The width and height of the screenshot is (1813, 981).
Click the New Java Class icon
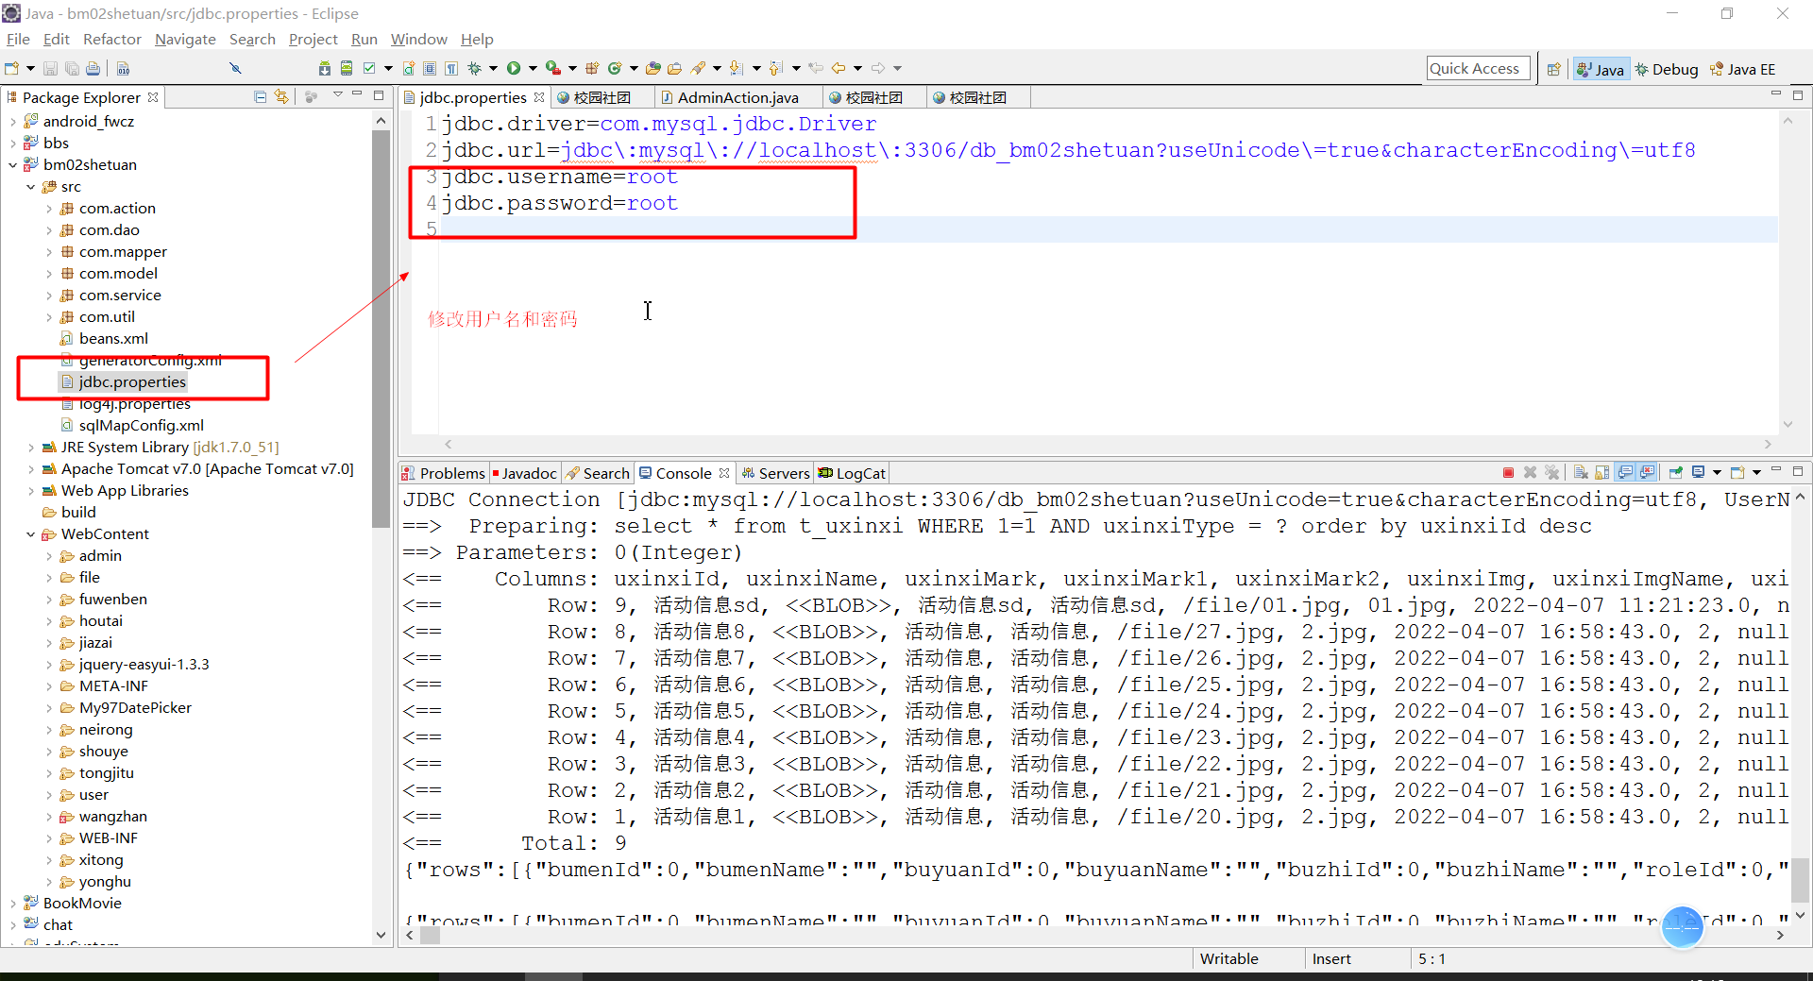615,68
